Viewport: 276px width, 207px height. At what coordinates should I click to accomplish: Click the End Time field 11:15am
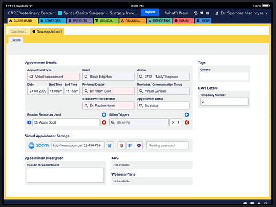[72, 91]
